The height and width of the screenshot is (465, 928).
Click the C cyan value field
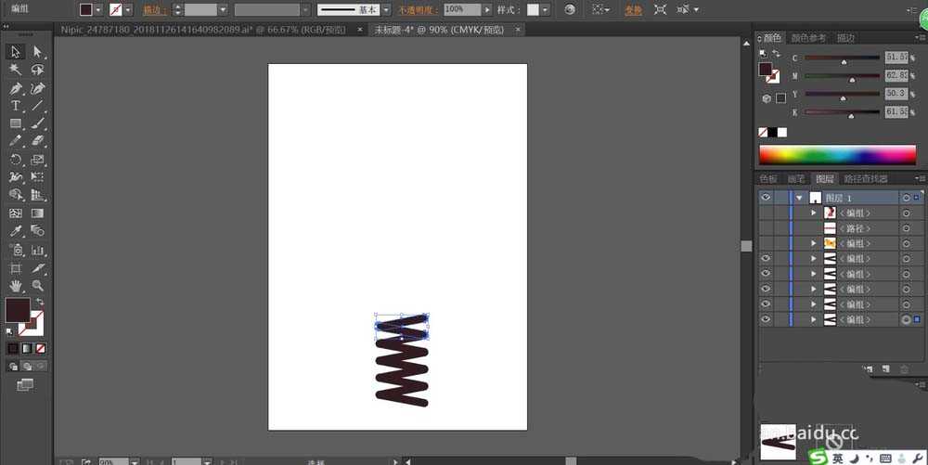[x=896, y=58]
